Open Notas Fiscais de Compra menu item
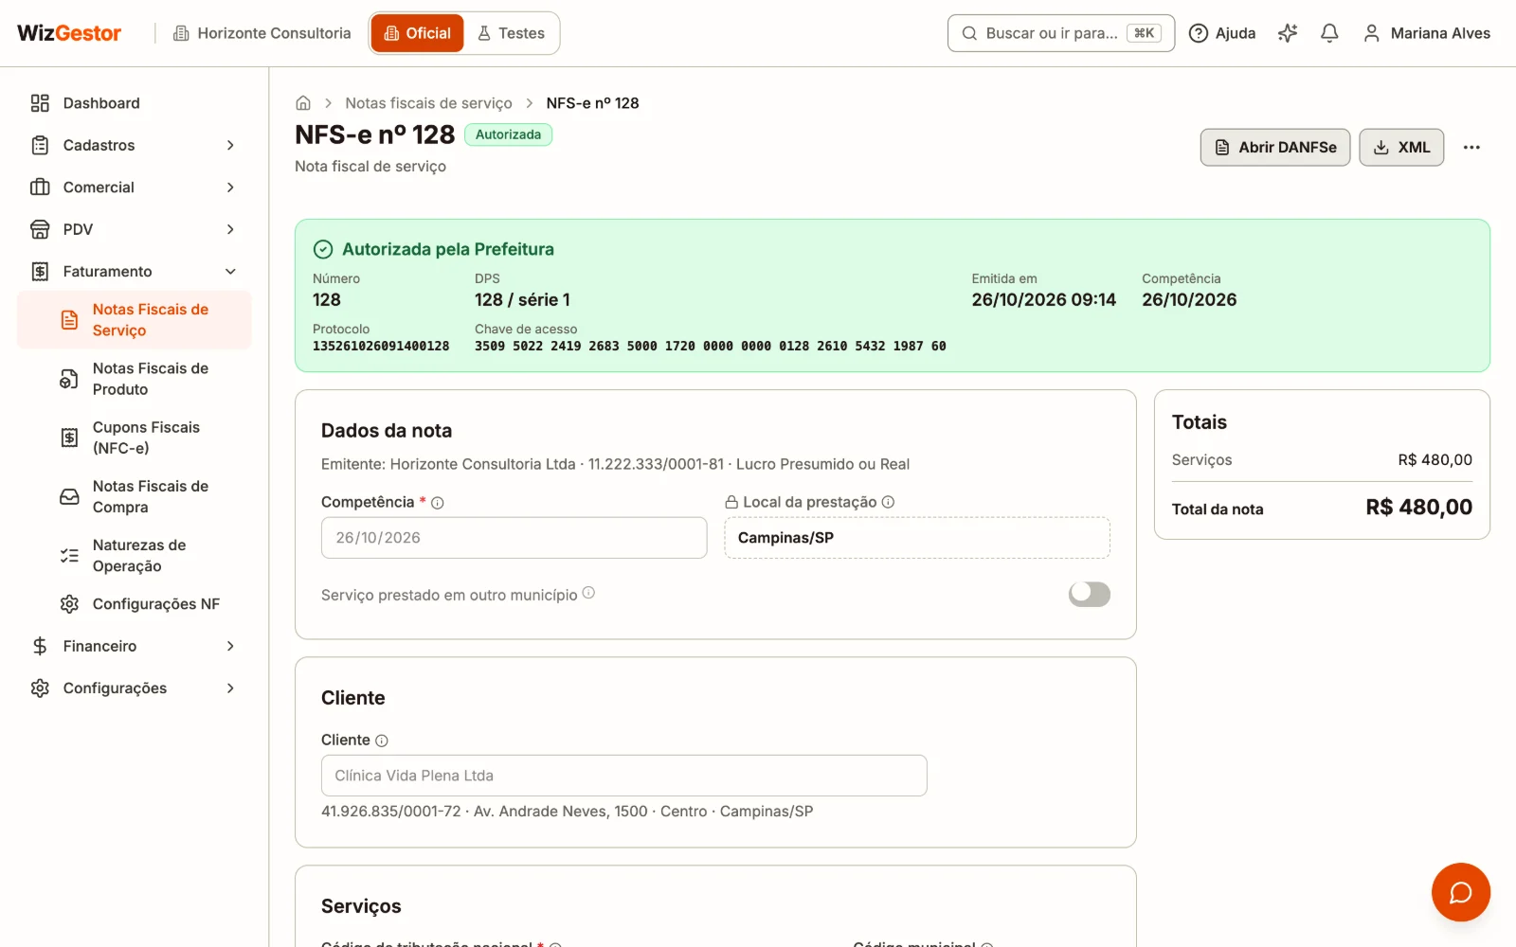 tap(135, 496)
